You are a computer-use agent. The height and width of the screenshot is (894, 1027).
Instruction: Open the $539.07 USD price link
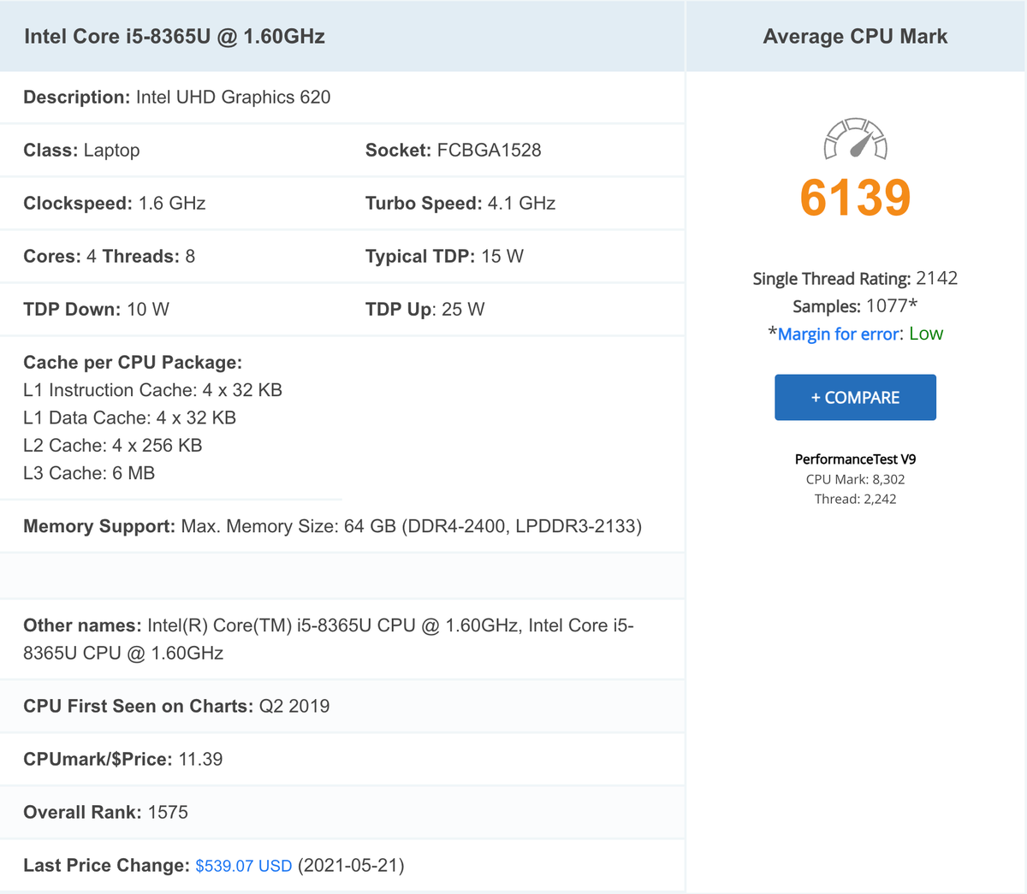coord(244,866)
